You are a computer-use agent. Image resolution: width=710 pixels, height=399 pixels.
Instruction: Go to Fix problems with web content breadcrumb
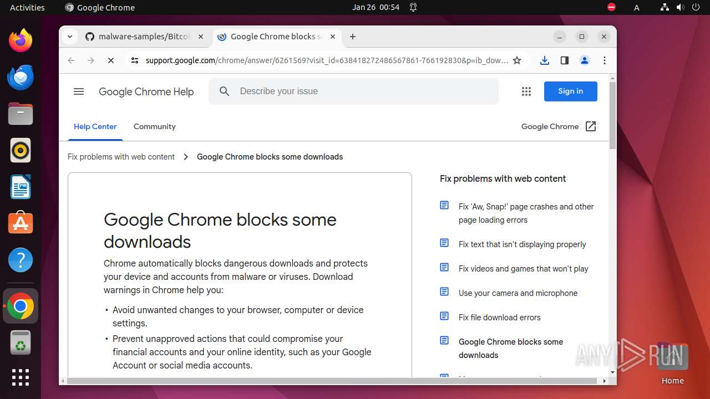[x=121, y=157]
